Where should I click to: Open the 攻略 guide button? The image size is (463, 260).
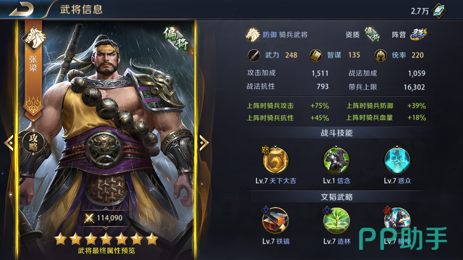click(33, 142)
